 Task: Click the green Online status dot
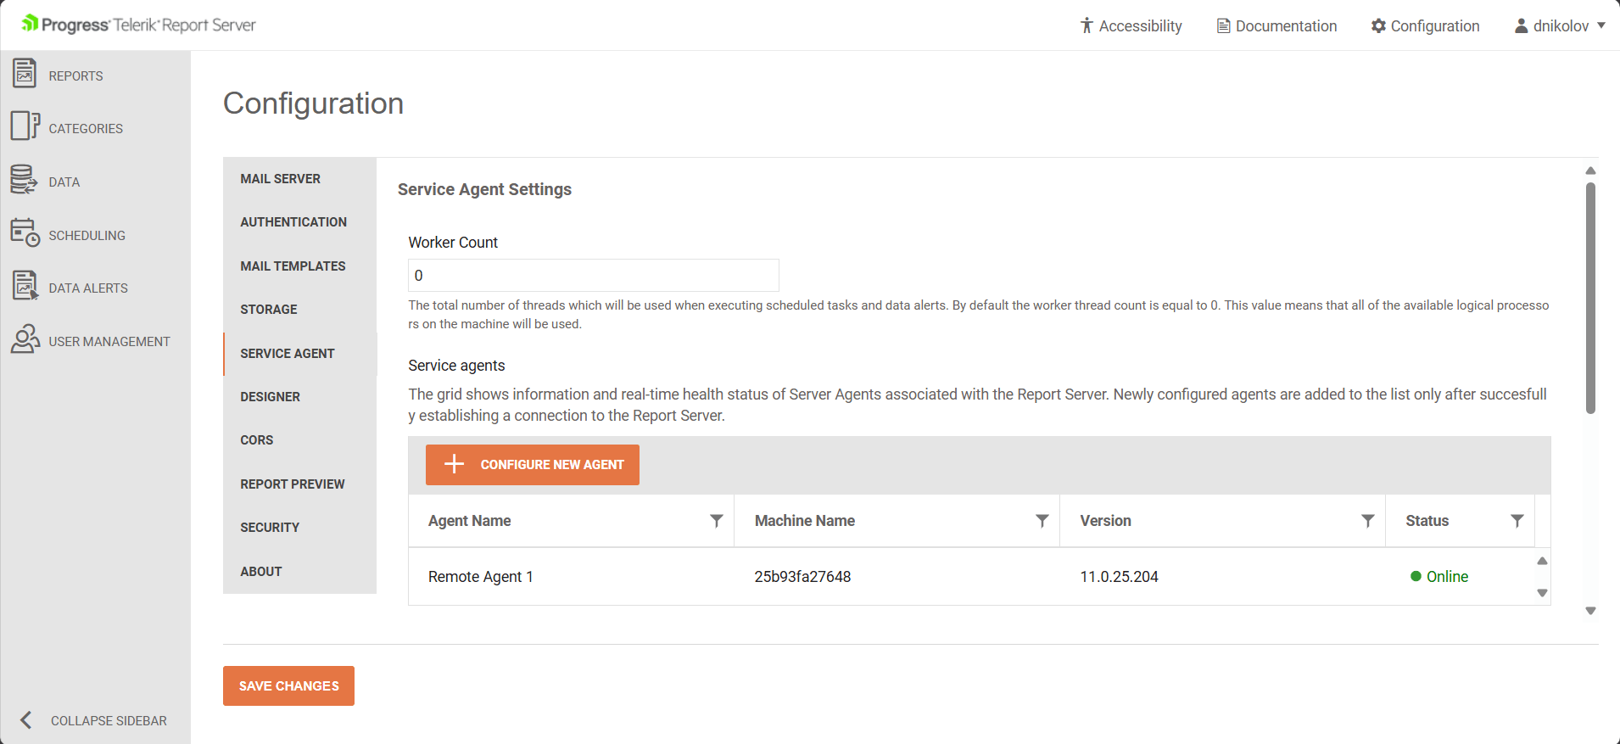click(x=1416, y=576)
